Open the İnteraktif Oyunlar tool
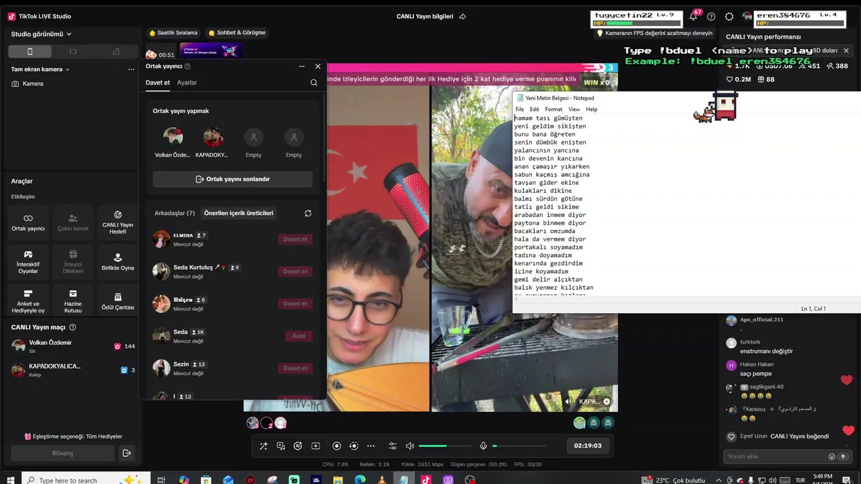The width and height of the screenshot is (861, 484). tap(28, 262)
